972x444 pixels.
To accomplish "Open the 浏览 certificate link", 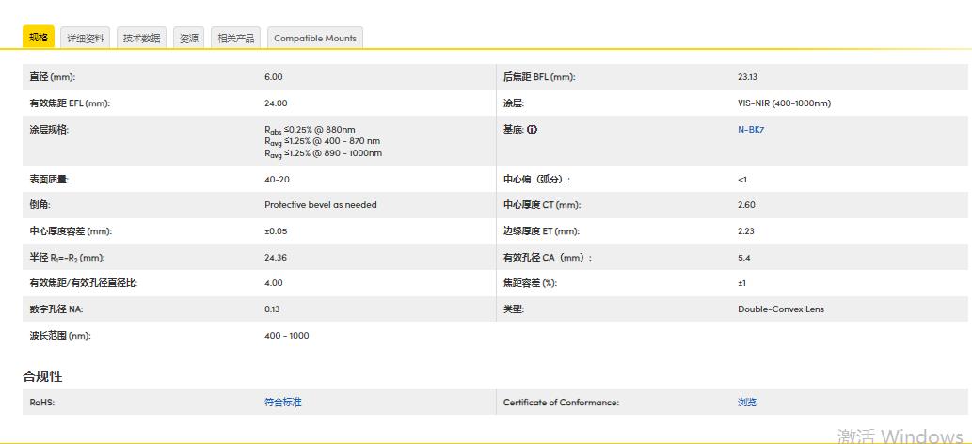I will pos(747,402).
